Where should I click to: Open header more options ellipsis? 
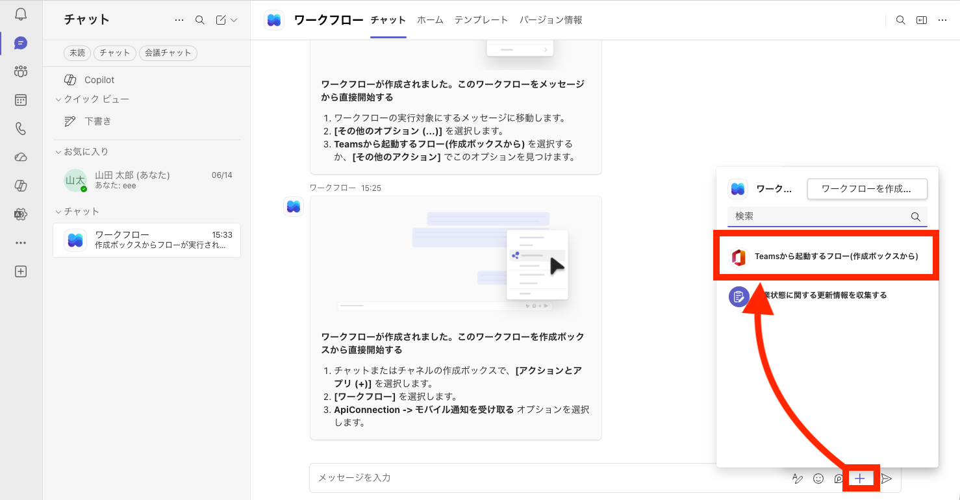942,20
